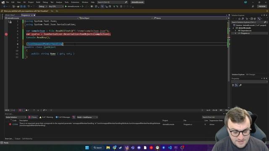Click the Properties panel alphabetical sort icon
Screen dimensions: 269x151
pos(236,85)
